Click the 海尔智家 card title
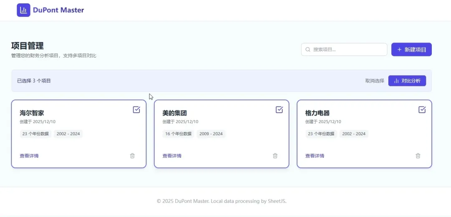The image size is (451, 217). (x=32, y=113)
